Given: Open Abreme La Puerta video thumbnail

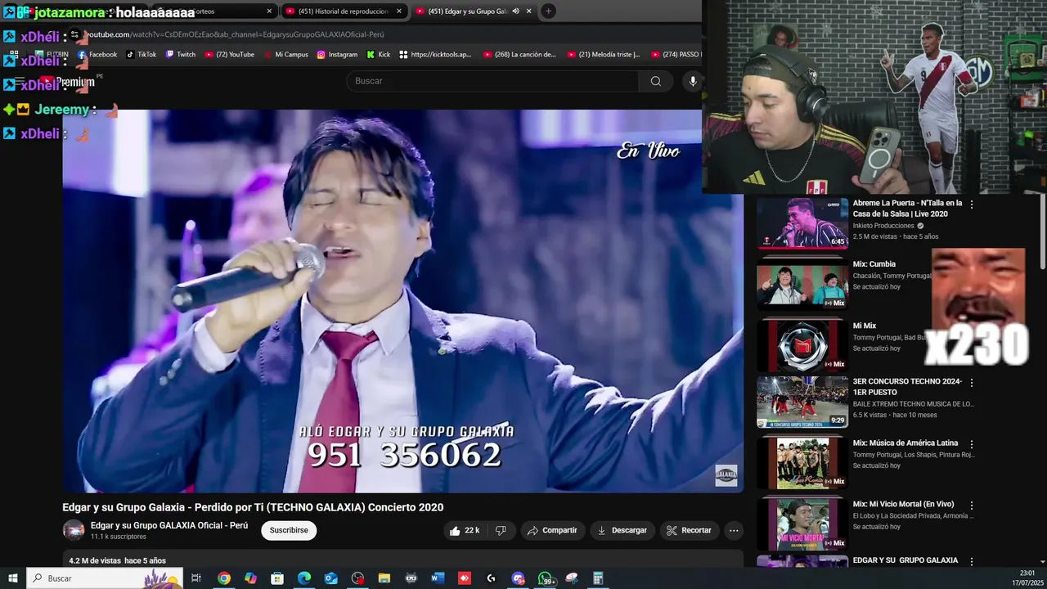Looking at the screenshot, I should 802,223.
